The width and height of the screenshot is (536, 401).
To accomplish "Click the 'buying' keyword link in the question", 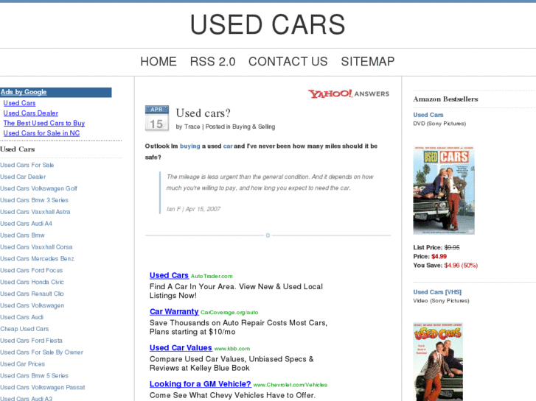I will pyautogui.click(x=189, y=146).
